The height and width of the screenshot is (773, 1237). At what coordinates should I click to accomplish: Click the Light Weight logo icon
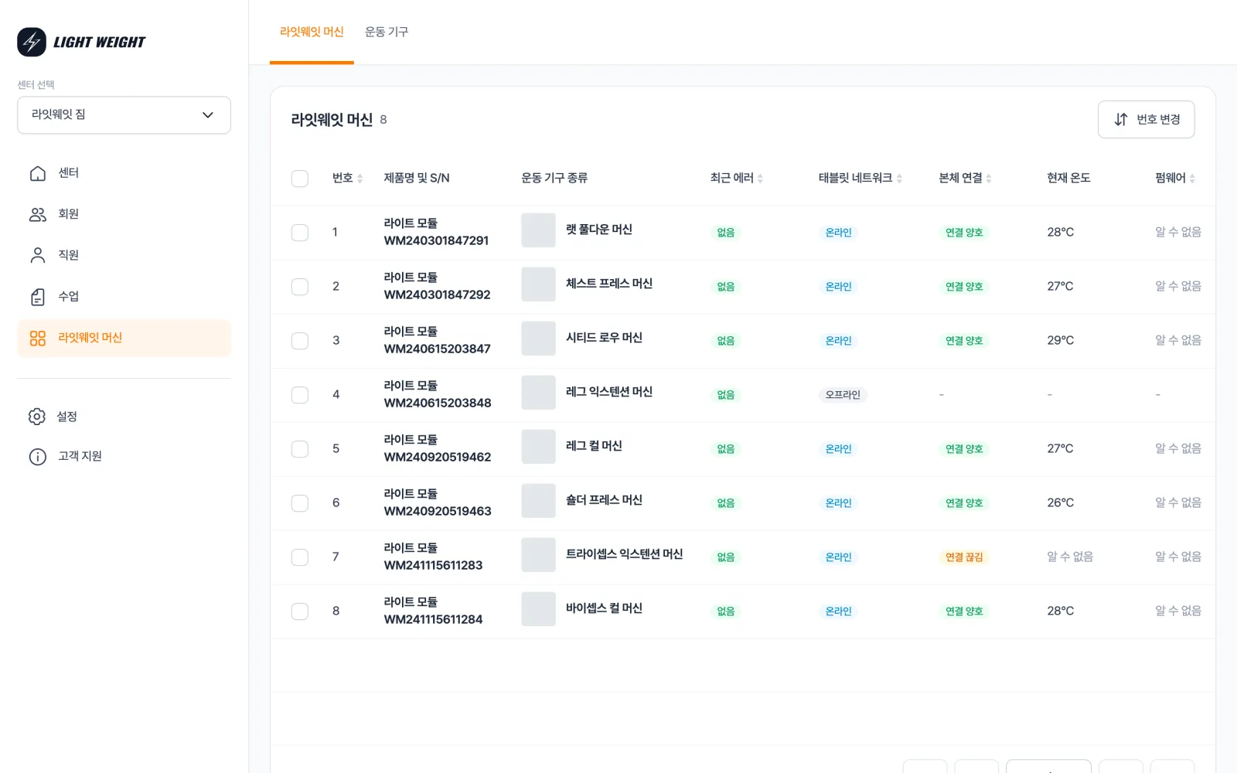(x=32, y=42)
